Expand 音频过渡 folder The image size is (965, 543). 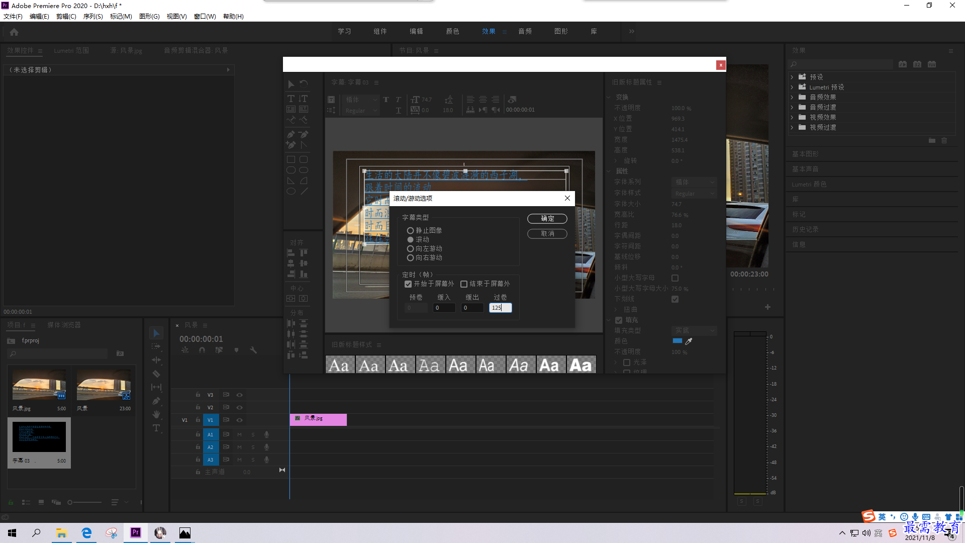pos(792,107)
